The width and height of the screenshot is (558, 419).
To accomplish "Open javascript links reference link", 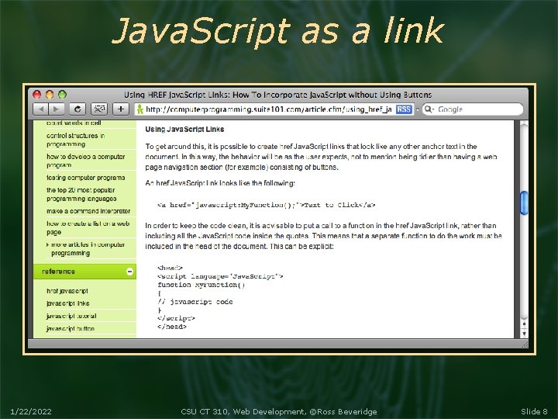I will [68, 303].
